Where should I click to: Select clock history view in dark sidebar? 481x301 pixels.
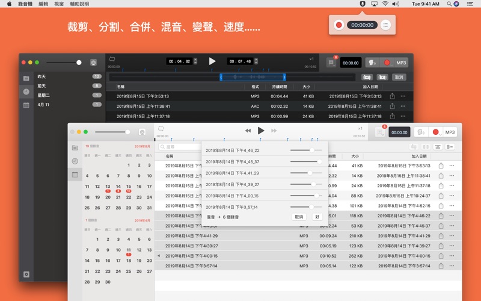(26, 92)
